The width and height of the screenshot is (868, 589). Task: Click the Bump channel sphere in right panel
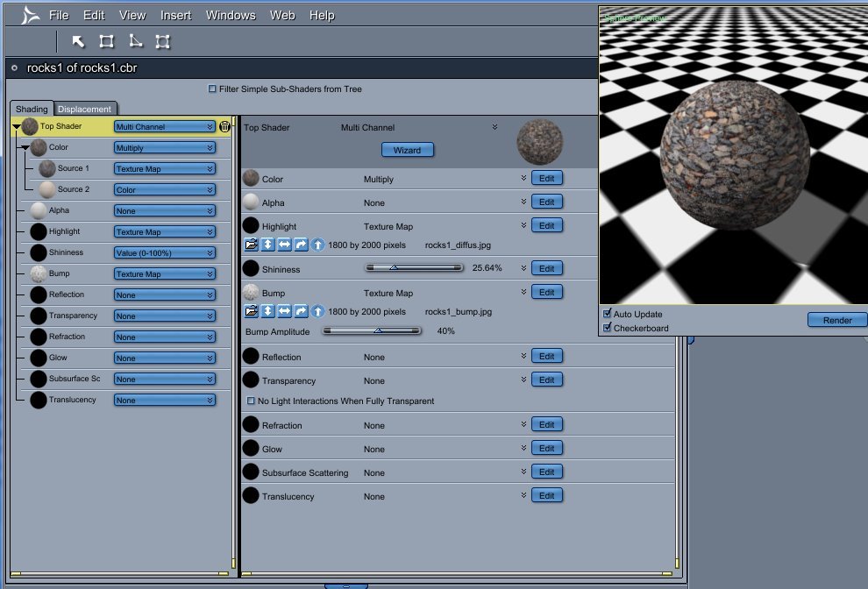click(x=251, y=292)
